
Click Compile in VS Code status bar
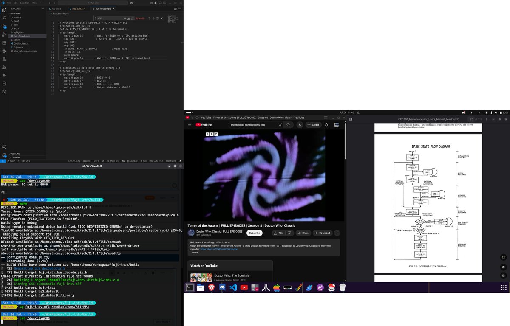tap(133, 161)
